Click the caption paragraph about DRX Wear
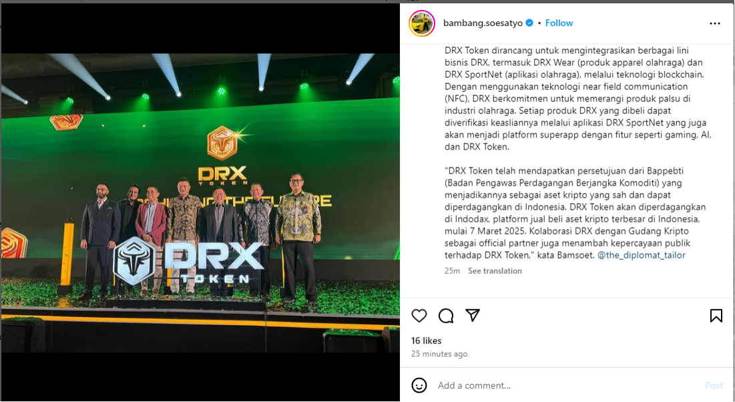Screen dimensions: 735x402 pos(578,99)
